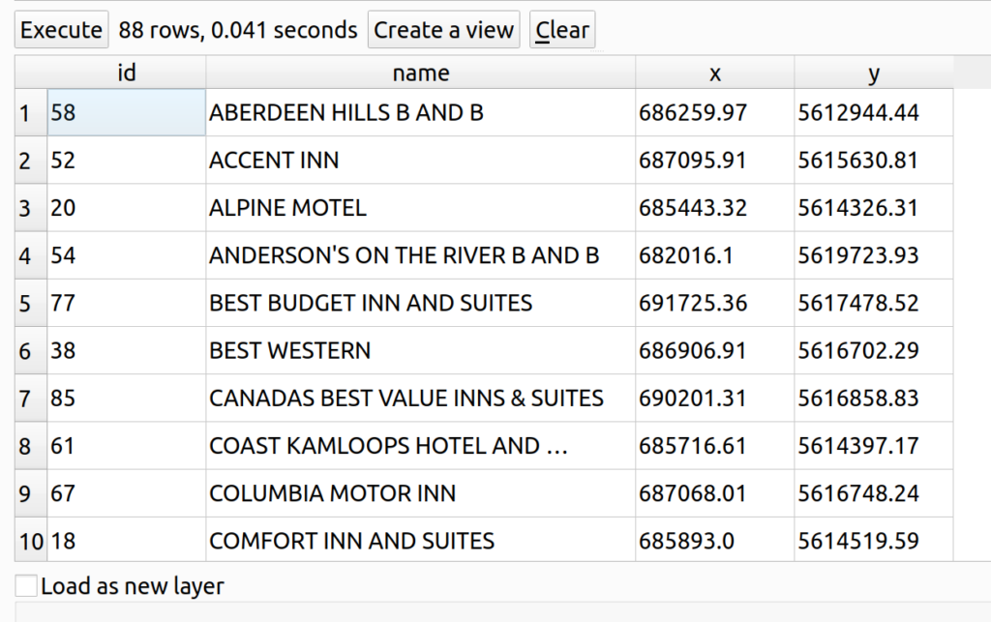Sort by the name column header
Image resolution: width=991 pixels, height=622 pixels.
[420, 73]
